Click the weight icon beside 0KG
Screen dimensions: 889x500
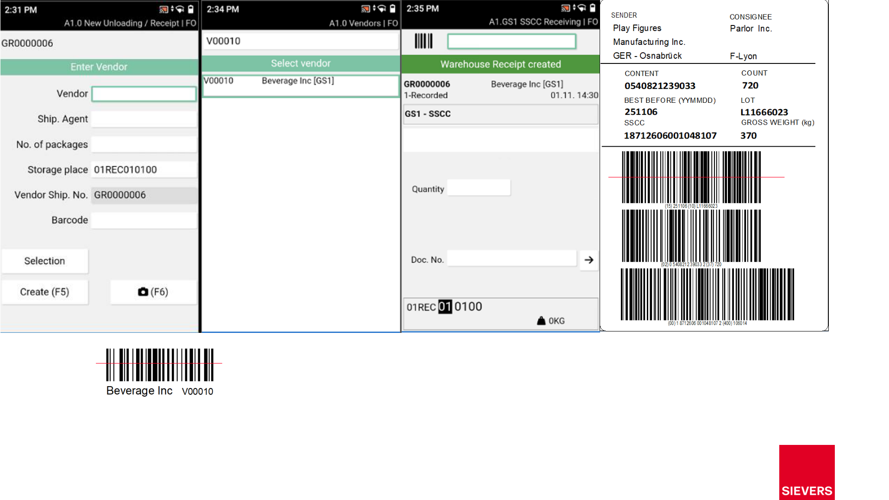541,321
